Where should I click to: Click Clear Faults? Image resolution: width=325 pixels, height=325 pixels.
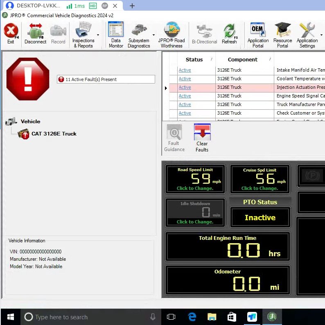pos(202,138)
